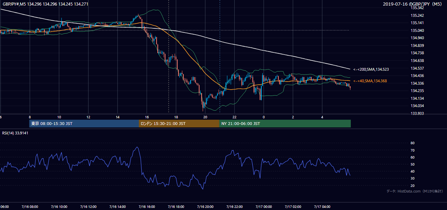Click price axis value 134.839
The height and width of the screenshot is (210, 447).
pos(417,45)
